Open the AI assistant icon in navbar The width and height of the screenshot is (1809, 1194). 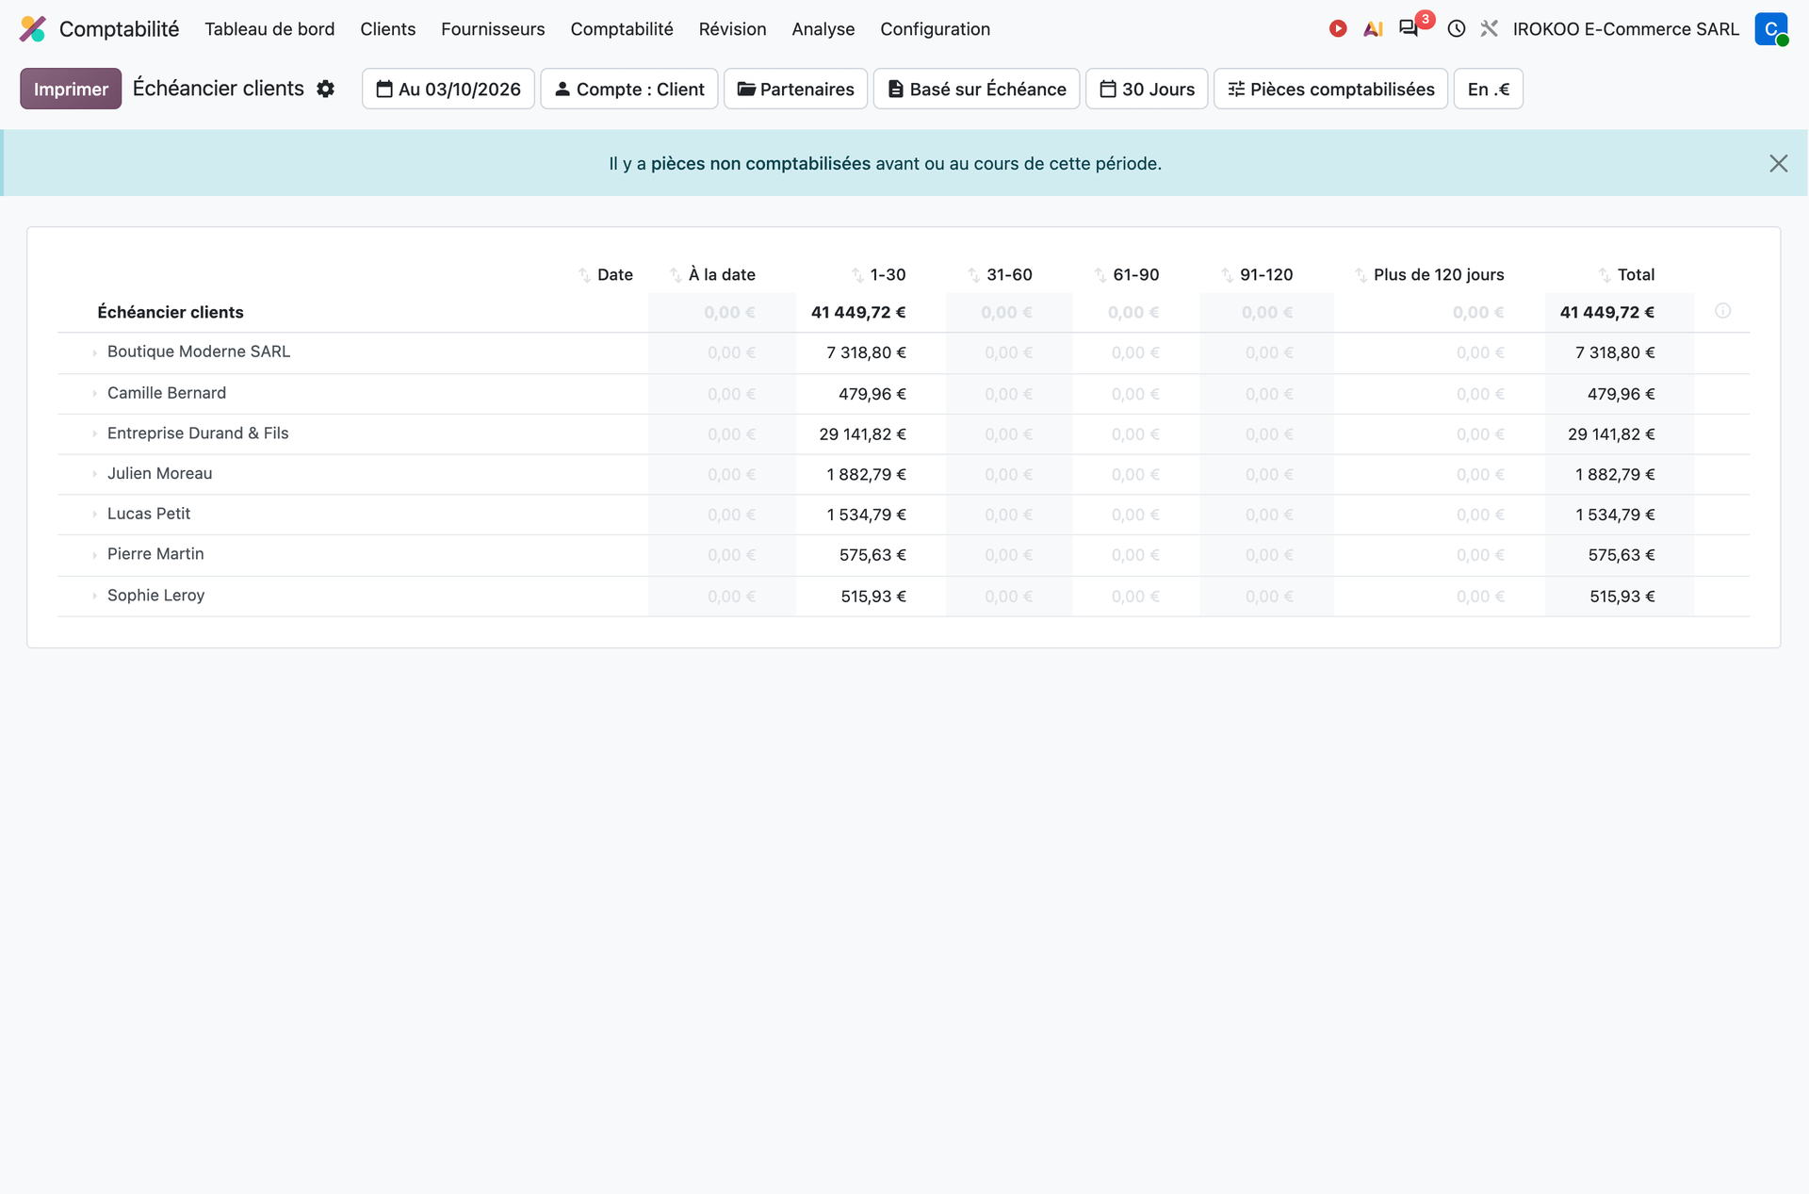(1373, 29)
